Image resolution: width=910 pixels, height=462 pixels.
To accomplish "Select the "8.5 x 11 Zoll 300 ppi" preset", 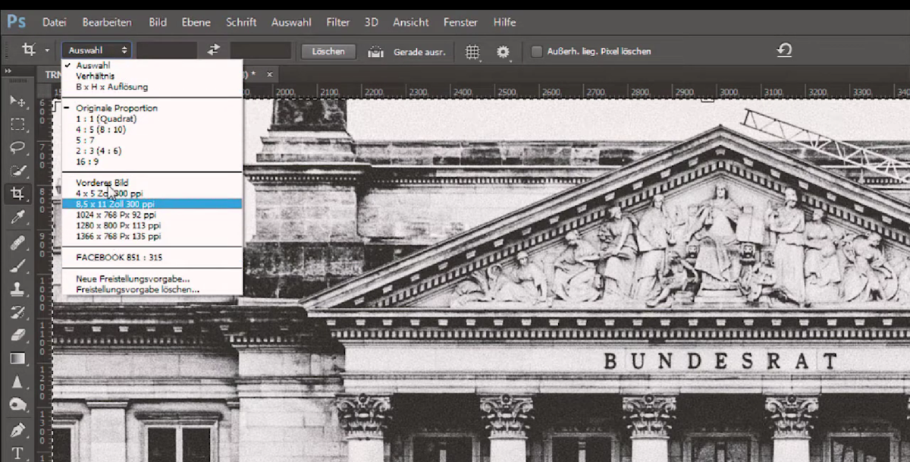I will (x=118, y=203).
